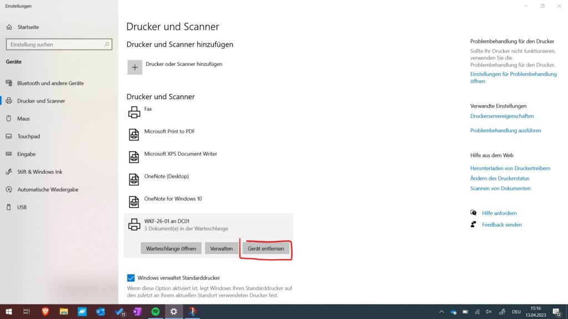Open Herunterladen von Druckertreibern link
Viewport: 568px width, 319px height.
pyautogui.click(x=510, y=168)
